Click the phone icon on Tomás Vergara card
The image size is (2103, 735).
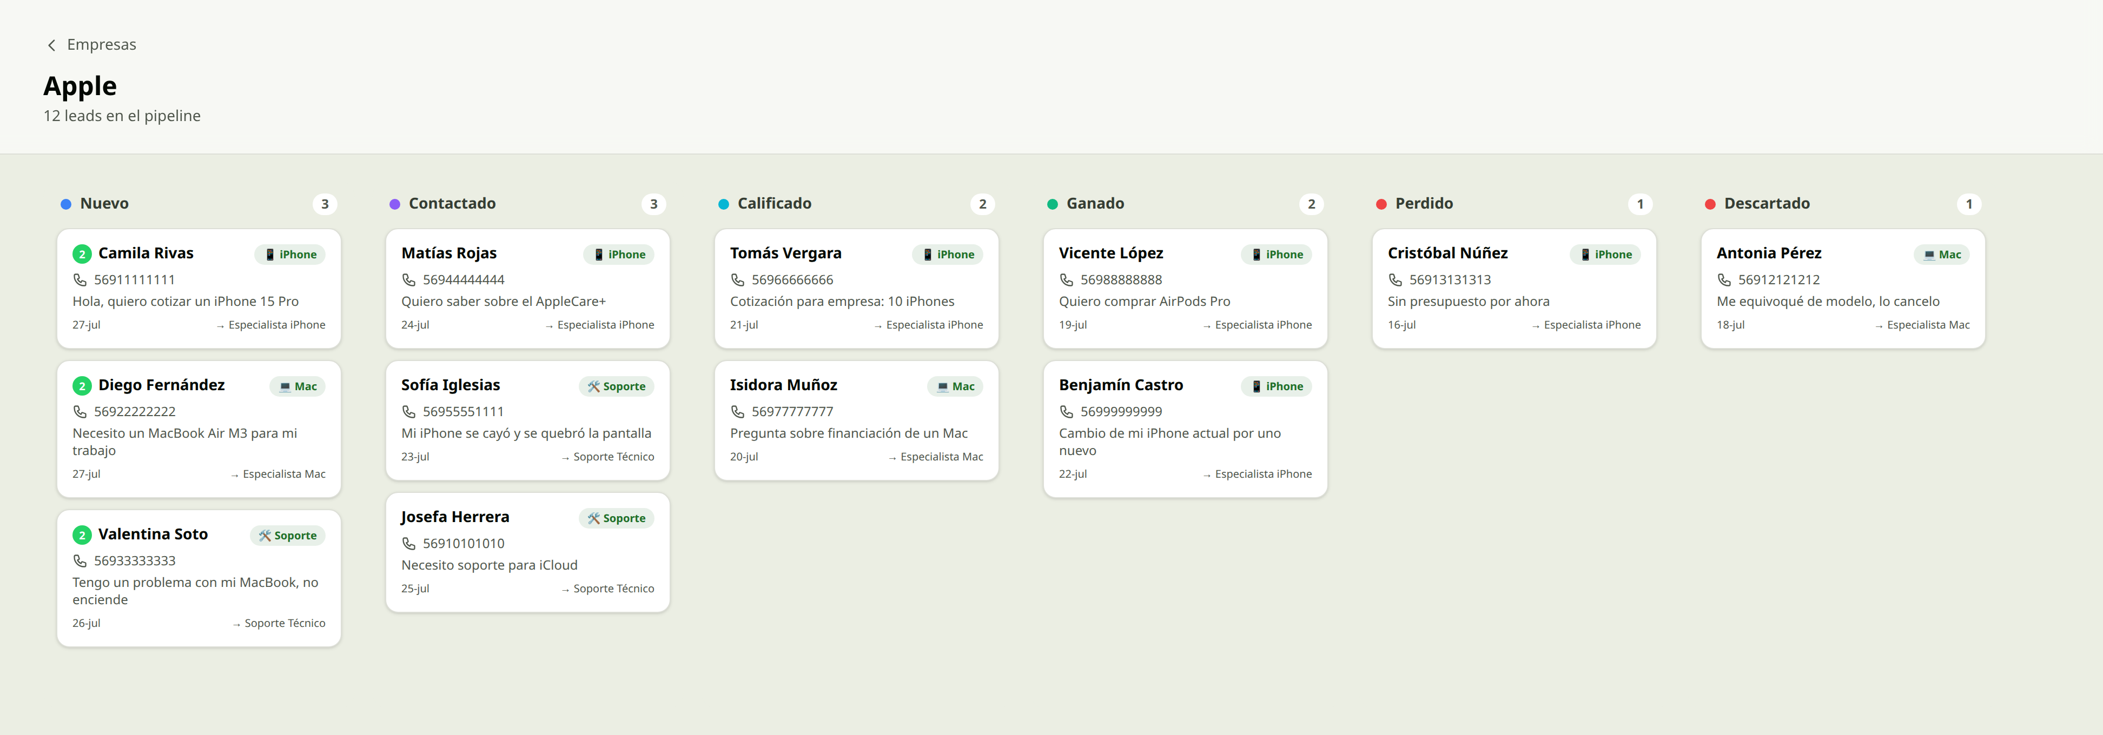[x=737, y=280]
